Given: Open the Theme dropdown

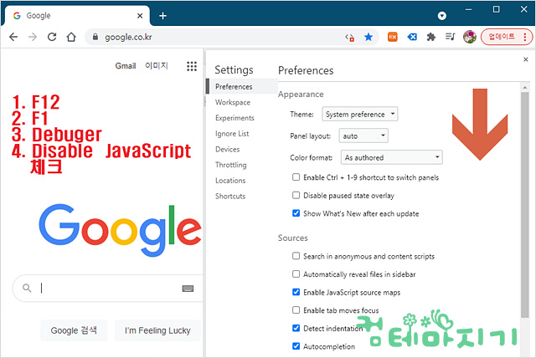Looking at the screenshot, I should pyautogui.click(x=359, y=114).
